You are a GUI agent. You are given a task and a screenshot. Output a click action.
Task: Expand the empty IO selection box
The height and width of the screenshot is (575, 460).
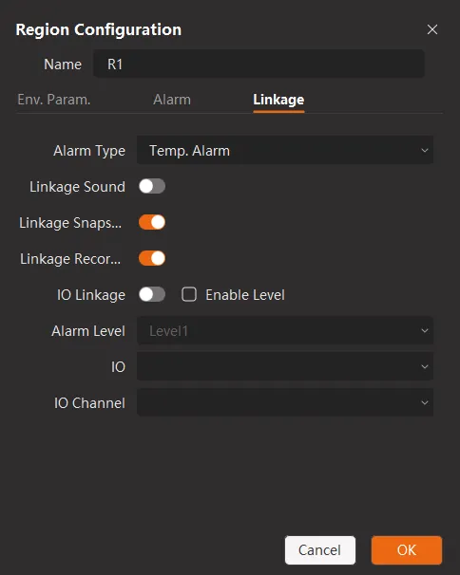(x=285, y=366)
